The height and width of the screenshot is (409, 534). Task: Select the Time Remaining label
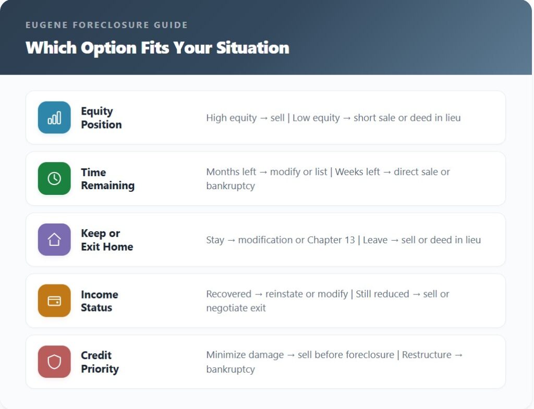[107, 179]
